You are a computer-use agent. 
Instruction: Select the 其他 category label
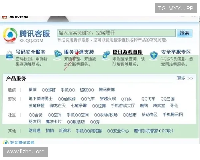click(12, 131)
